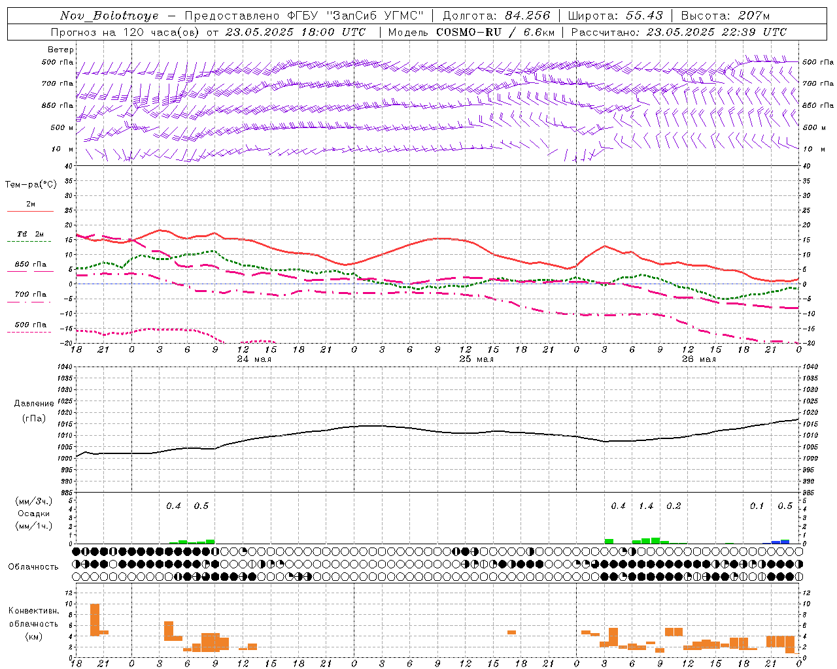Click the 26 мая date label
The image size is (837, 669).
tap(698, 359)
